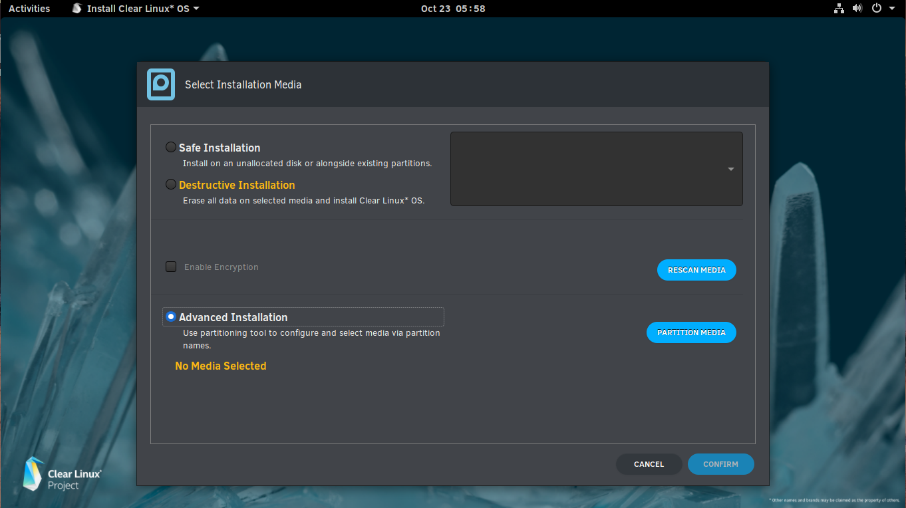Click the 'No Media Selected' warning text
This screenshot has height=508, width=906.
click(x=220, y=366)
